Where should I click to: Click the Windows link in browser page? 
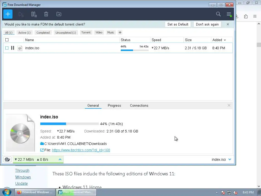click(x=23, y=177)
